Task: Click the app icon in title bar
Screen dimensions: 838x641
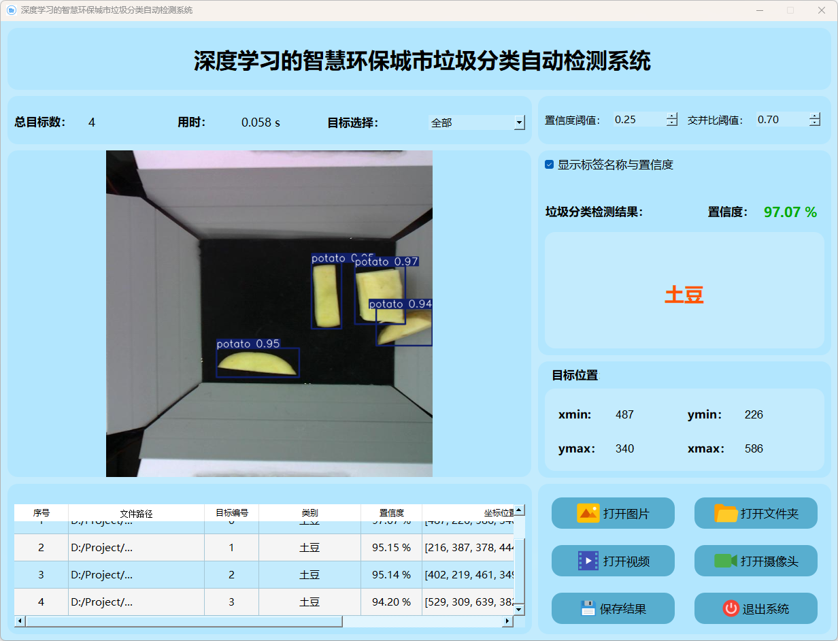Action: [11, 10]
